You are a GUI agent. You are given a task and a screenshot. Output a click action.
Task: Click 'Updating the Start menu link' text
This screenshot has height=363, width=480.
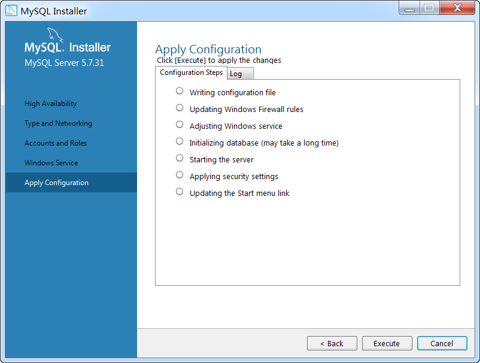point(239,193)
